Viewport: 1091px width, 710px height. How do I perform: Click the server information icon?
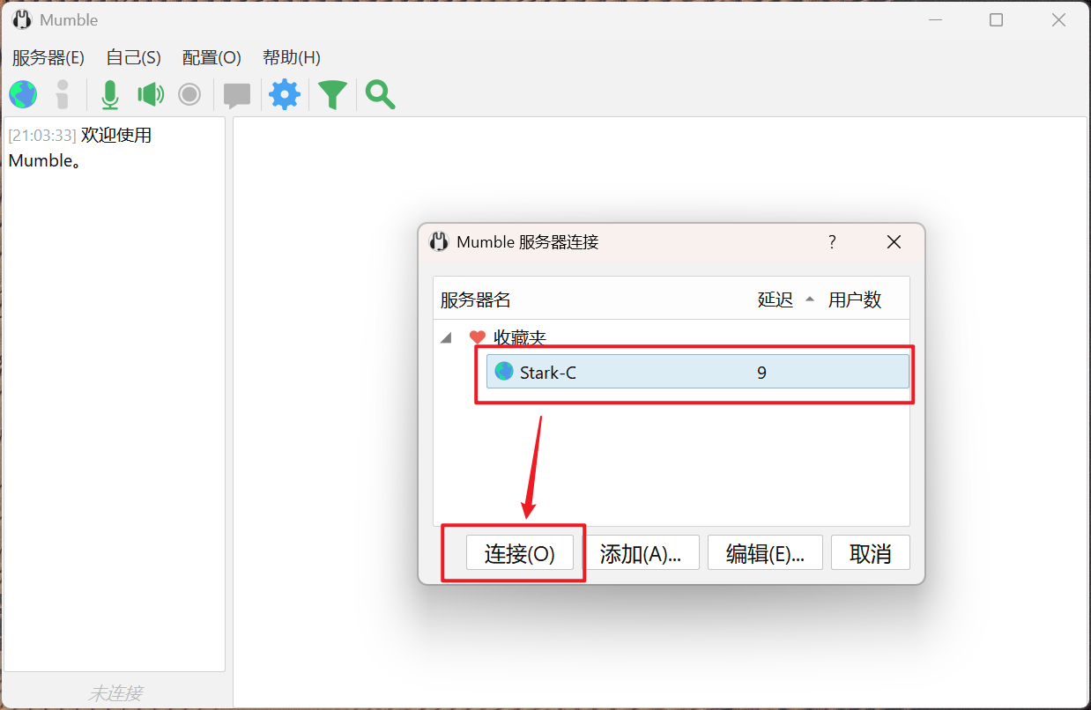(x=63, y=94)
